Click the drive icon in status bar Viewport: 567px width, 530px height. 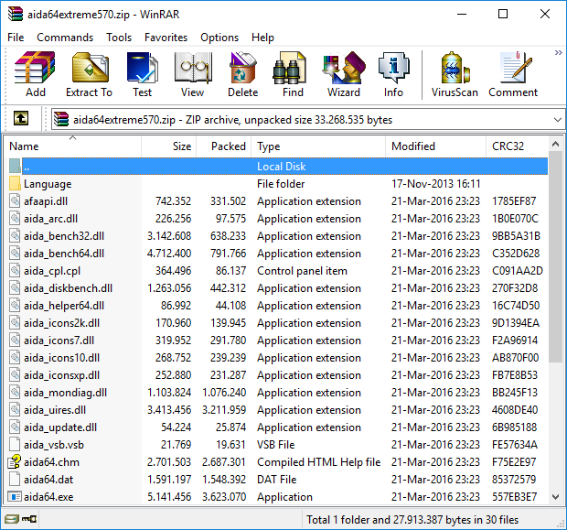coord(12,520)
